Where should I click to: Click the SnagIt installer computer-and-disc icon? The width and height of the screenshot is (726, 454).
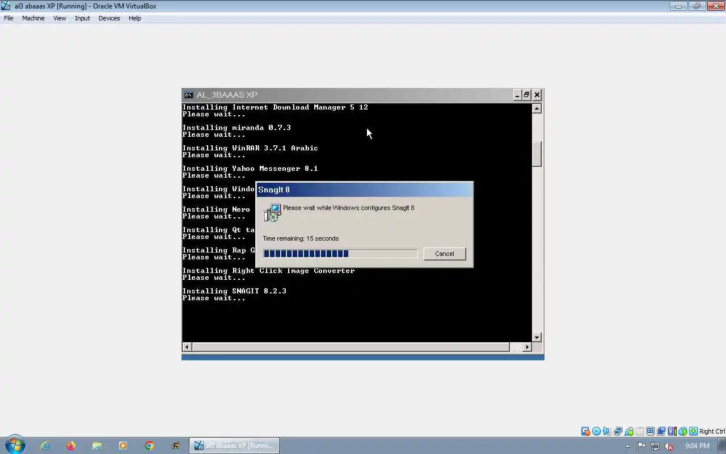point(272,213)
